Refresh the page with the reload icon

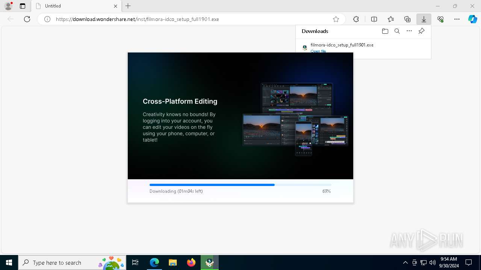(x=27, y=19)
